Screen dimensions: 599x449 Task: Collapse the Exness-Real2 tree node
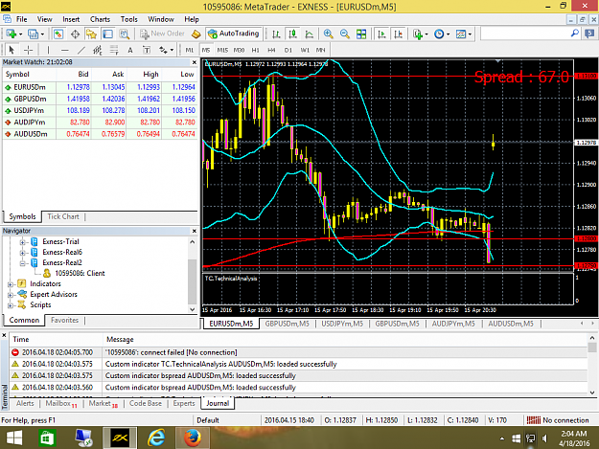pyautogui.click(x=23, y=263)
